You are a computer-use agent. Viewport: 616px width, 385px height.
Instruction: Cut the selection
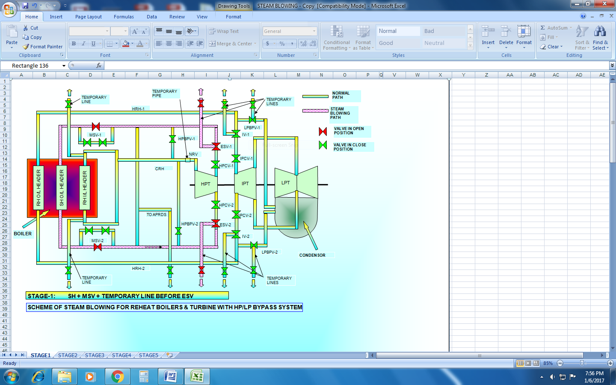point(30,28)
